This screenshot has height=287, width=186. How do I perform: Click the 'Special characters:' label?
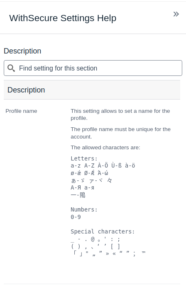[103, 231]
